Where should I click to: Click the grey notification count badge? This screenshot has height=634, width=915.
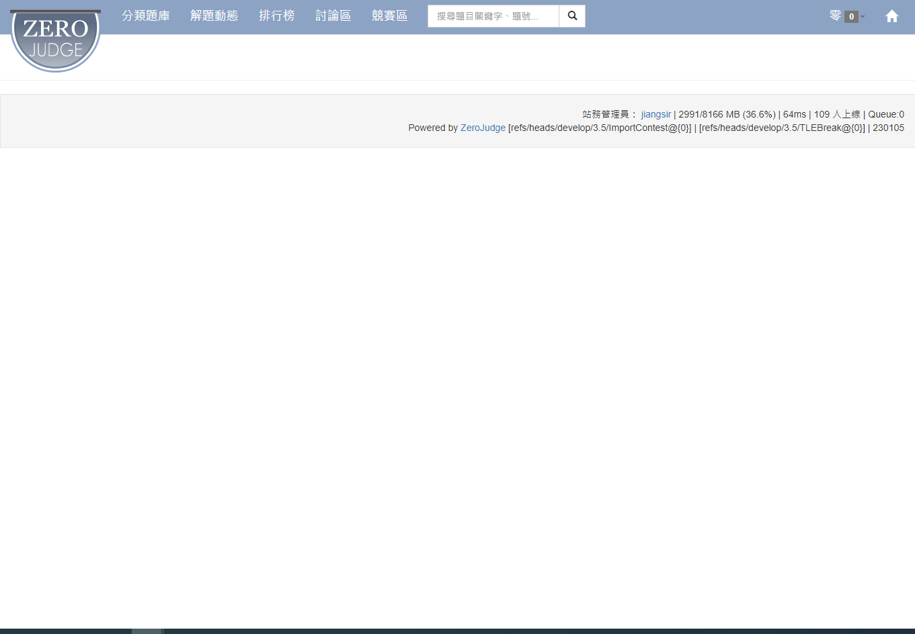(x=851, y=17)
